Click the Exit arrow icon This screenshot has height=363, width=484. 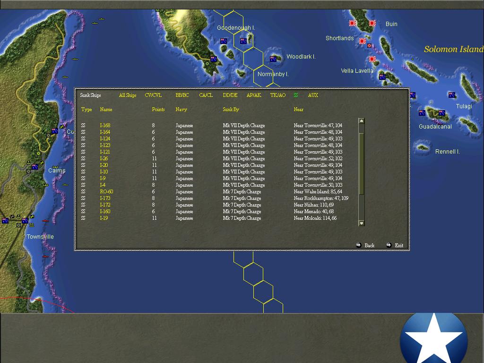389,245
